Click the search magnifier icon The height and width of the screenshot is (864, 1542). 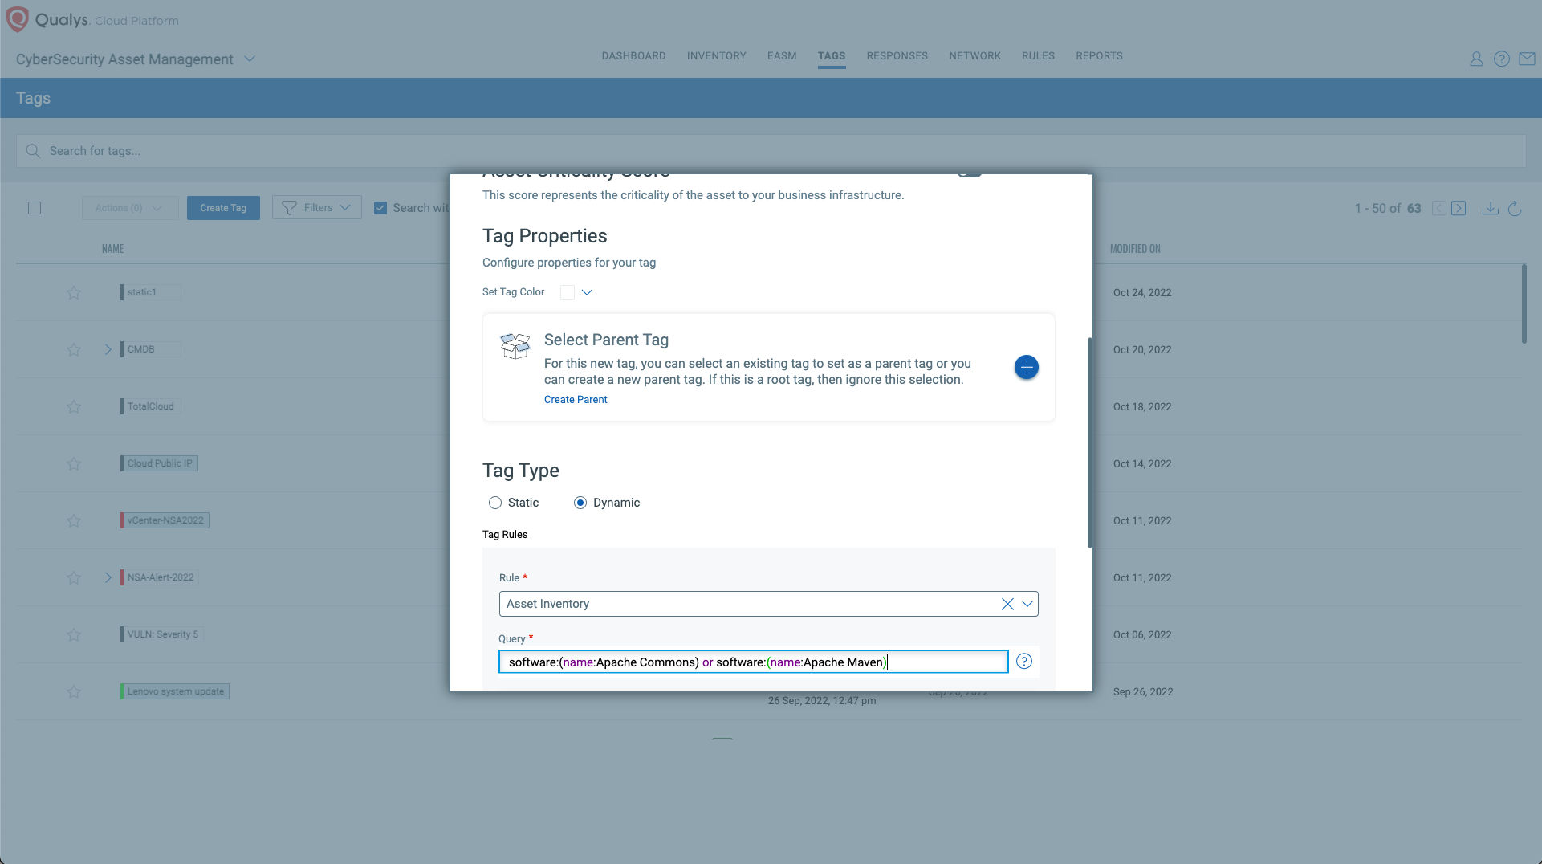point(33,151)
